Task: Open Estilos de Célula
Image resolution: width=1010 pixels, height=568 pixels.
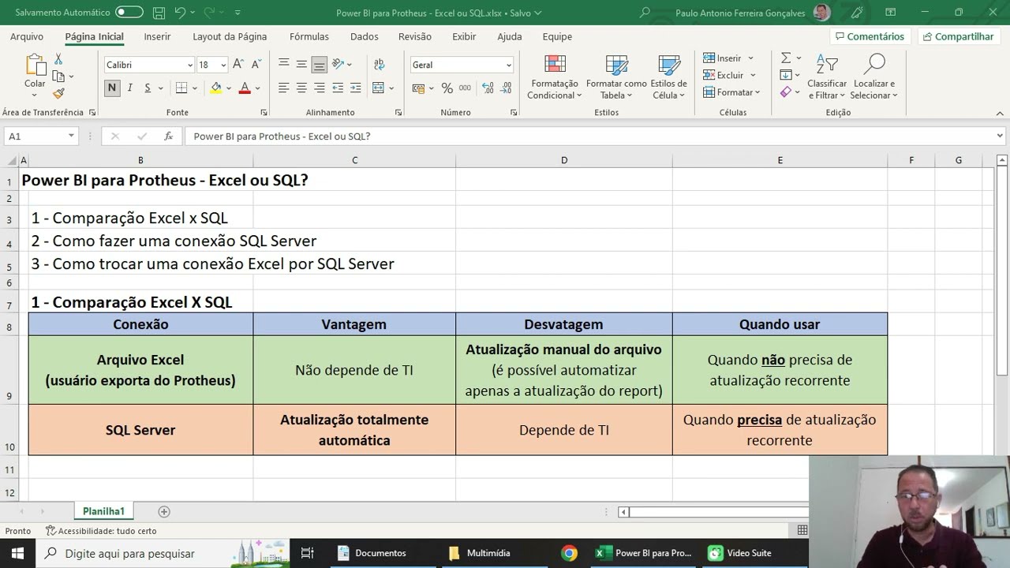Action: (x=669, y=77)
